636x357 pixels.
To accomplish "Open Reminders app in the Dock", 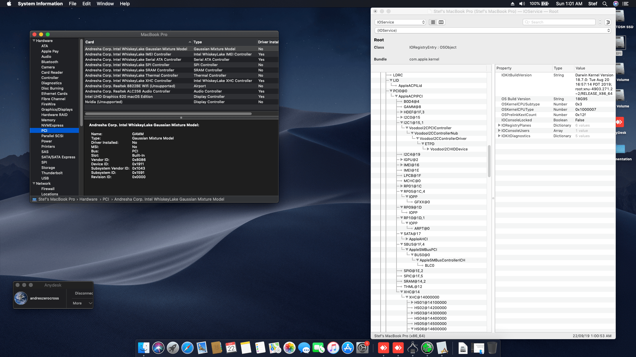I will tap(260, 348).
